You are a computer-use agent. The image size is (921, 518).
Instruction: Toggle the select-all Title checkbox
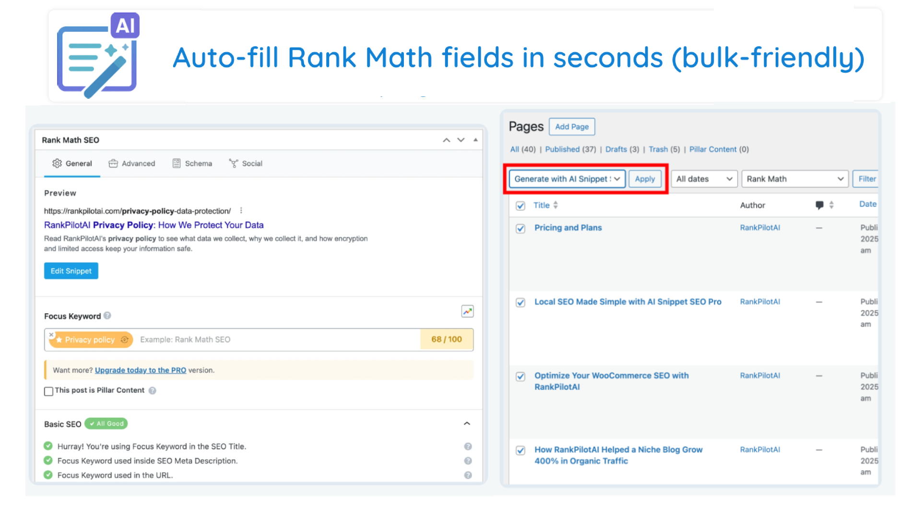click(520, 206)
